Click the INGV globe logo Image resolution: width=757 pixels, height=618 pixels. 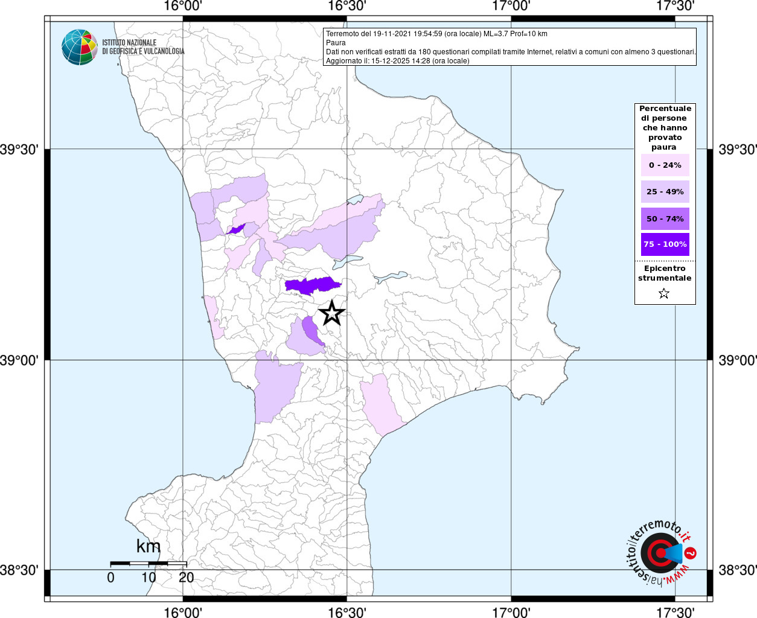80,47
